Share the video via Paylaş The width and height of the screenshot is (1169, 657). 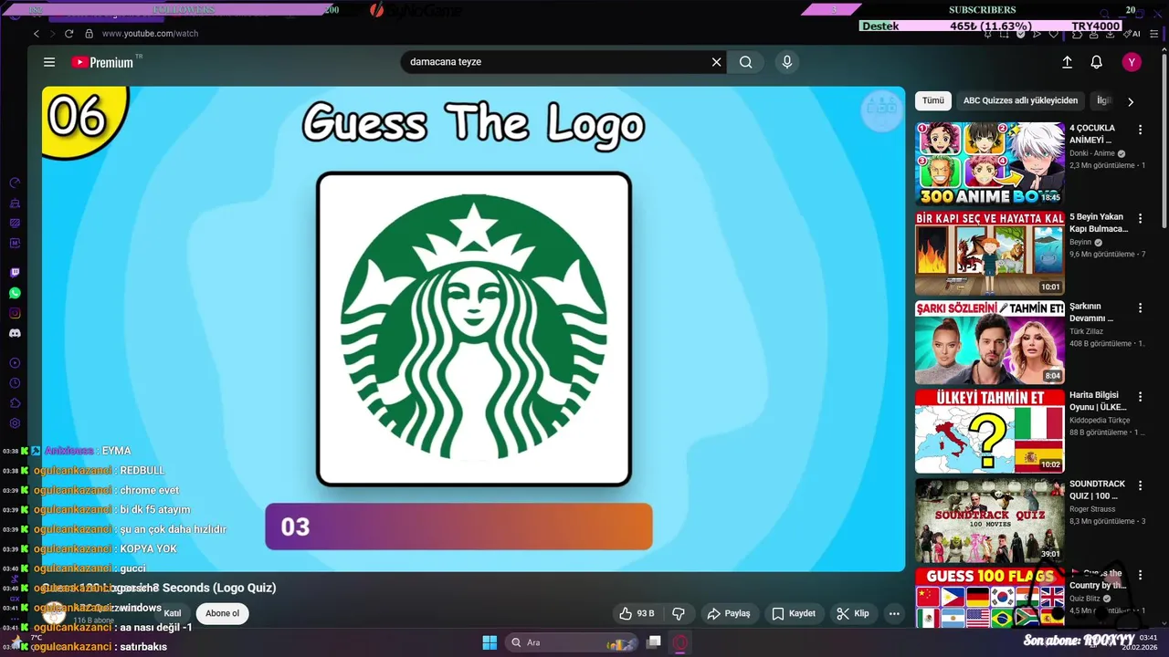coord(729,613)
